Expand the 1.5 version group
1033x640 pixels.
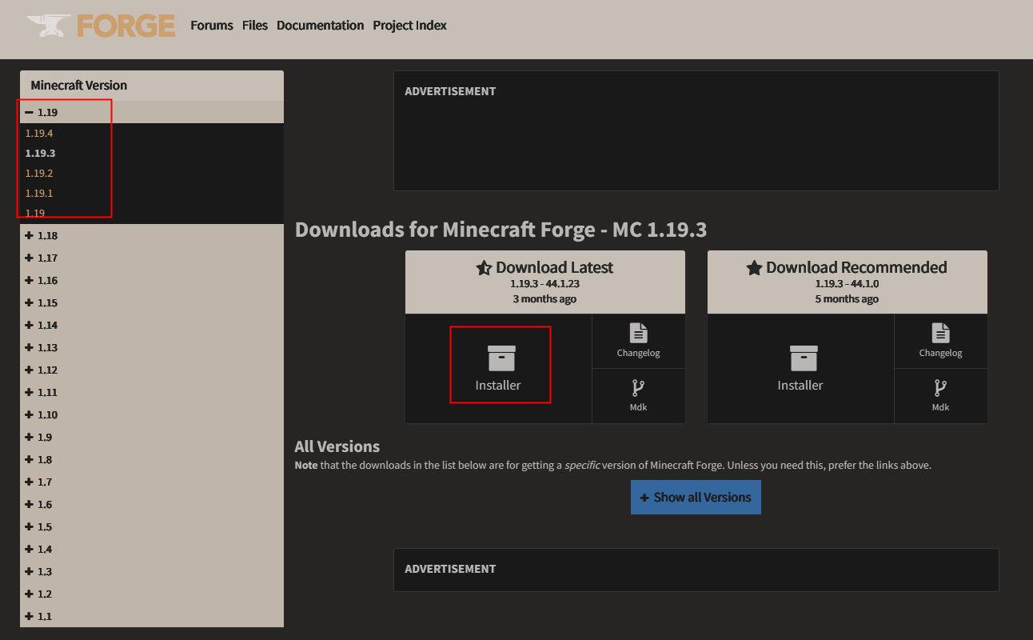pyautogui.click(x=152, y=526)
